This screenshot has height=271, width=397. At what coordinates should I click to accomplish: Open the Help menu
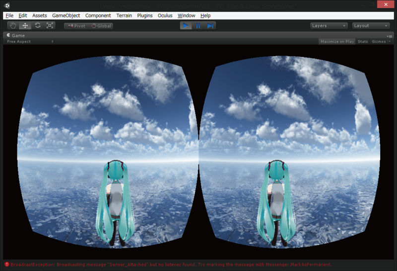[x=205, y=15]
